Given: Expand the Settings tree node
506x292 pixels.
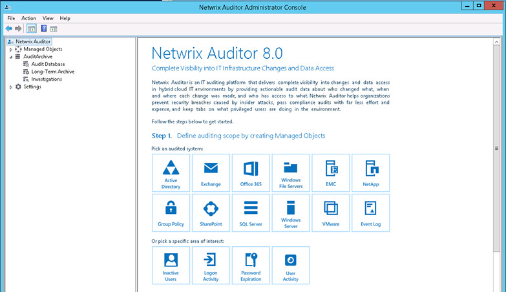Looking at the screenshot, I should point(10,87).
